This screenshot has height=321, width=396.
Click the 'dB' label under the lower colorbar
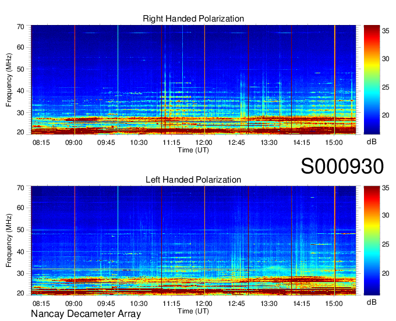tap(372, 302)
